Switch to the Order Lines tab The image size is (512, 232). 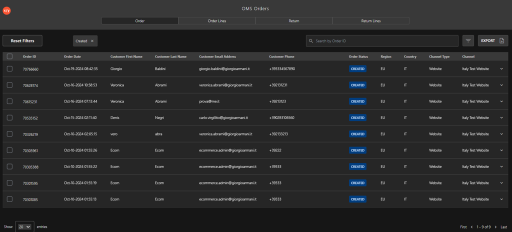[x=217, y=21]
